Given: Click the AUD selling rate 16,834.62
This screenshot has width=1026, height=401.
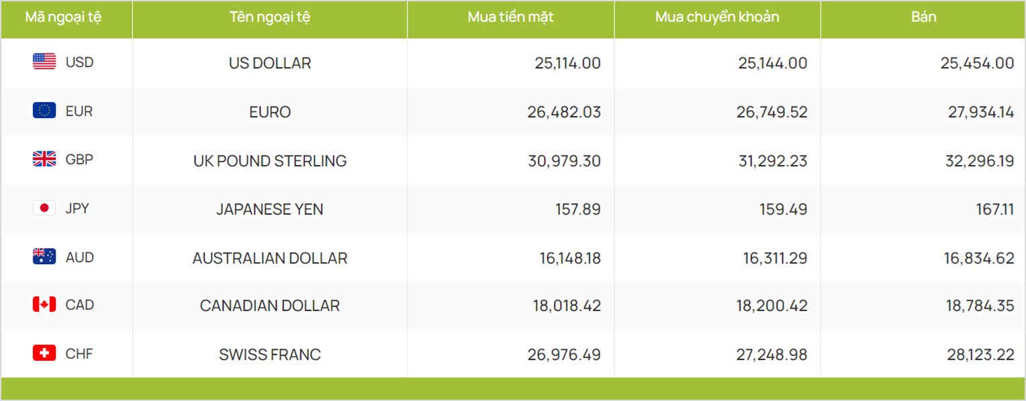Looking at the screenshot, I should (979, 258).
